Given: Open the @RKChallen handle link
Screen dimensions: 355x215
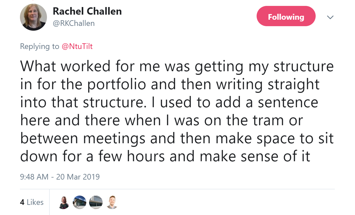Looking at the screenshot, I should click(x=74, y=23).
